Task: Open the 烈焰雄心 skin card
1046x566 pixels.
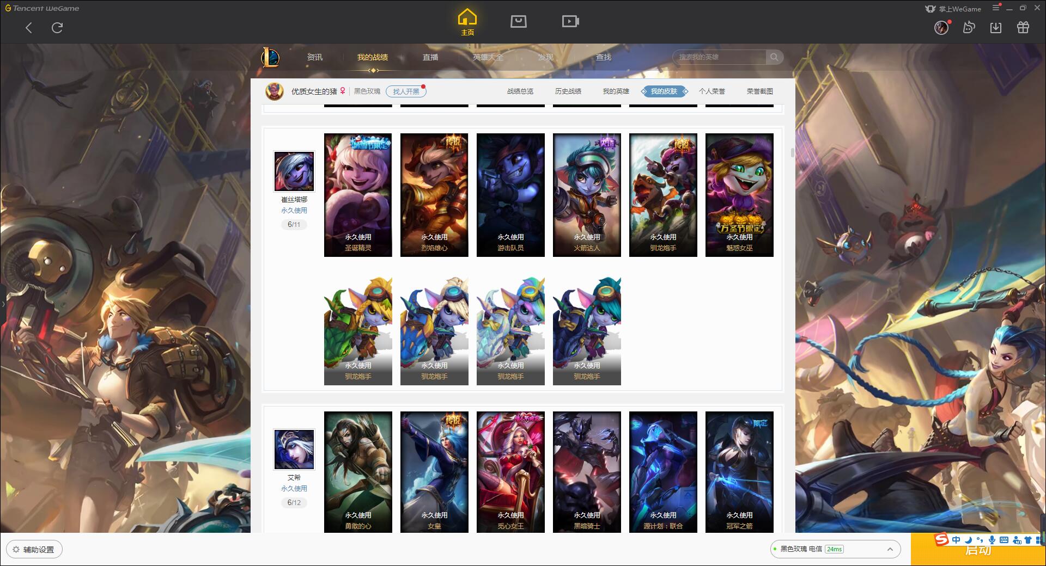Action: click(x=434, y=195)
